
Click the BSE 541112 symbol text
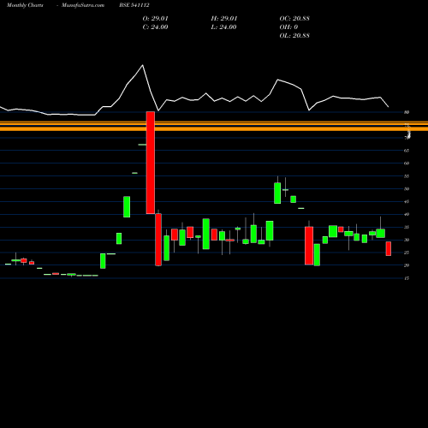click(134, 5)
